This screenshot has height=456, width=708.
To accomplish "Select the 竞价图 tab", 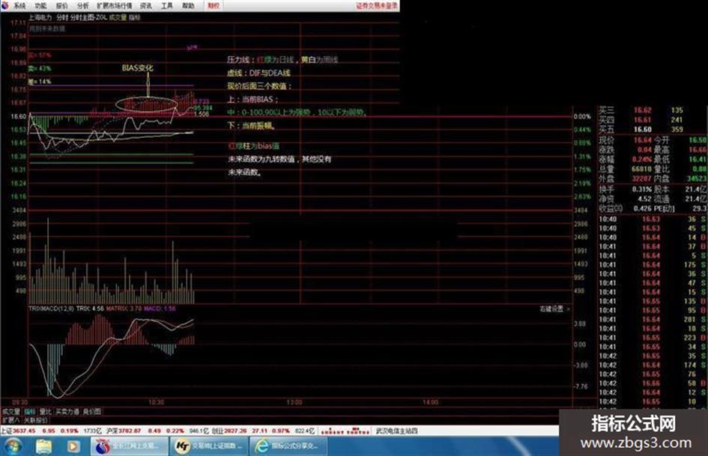I will (92, 412).
